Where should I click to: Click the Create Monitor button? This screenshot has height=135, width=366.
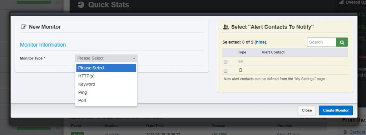336,110
